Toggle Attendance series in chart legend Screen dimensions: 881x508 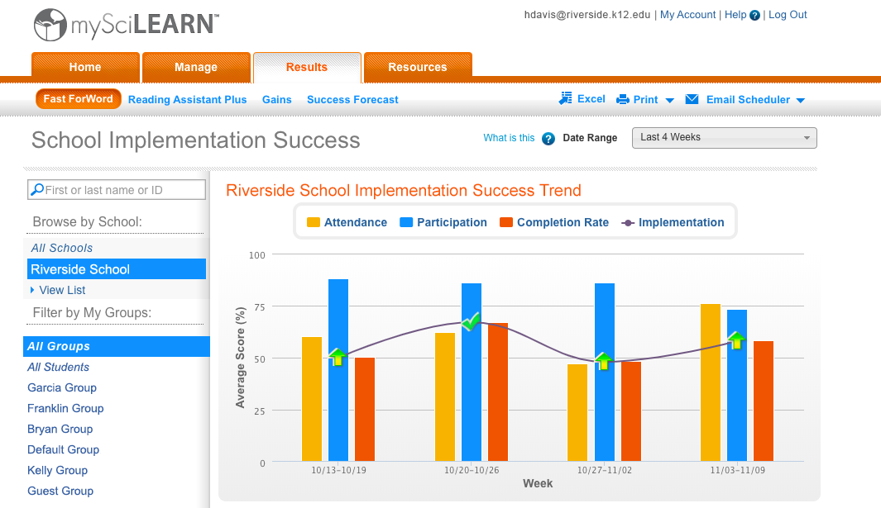[x=347, y=222]
